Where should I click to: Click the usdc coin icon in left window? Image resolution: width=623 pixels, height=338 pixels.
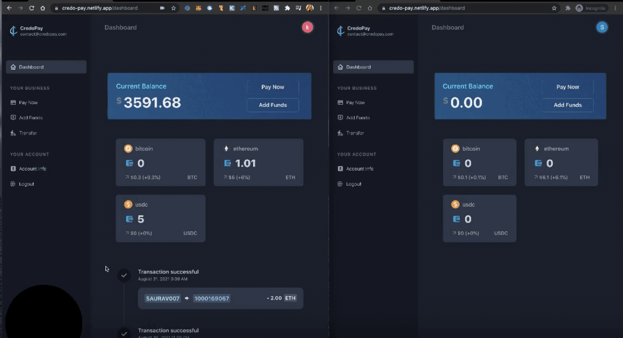(128, 205)
